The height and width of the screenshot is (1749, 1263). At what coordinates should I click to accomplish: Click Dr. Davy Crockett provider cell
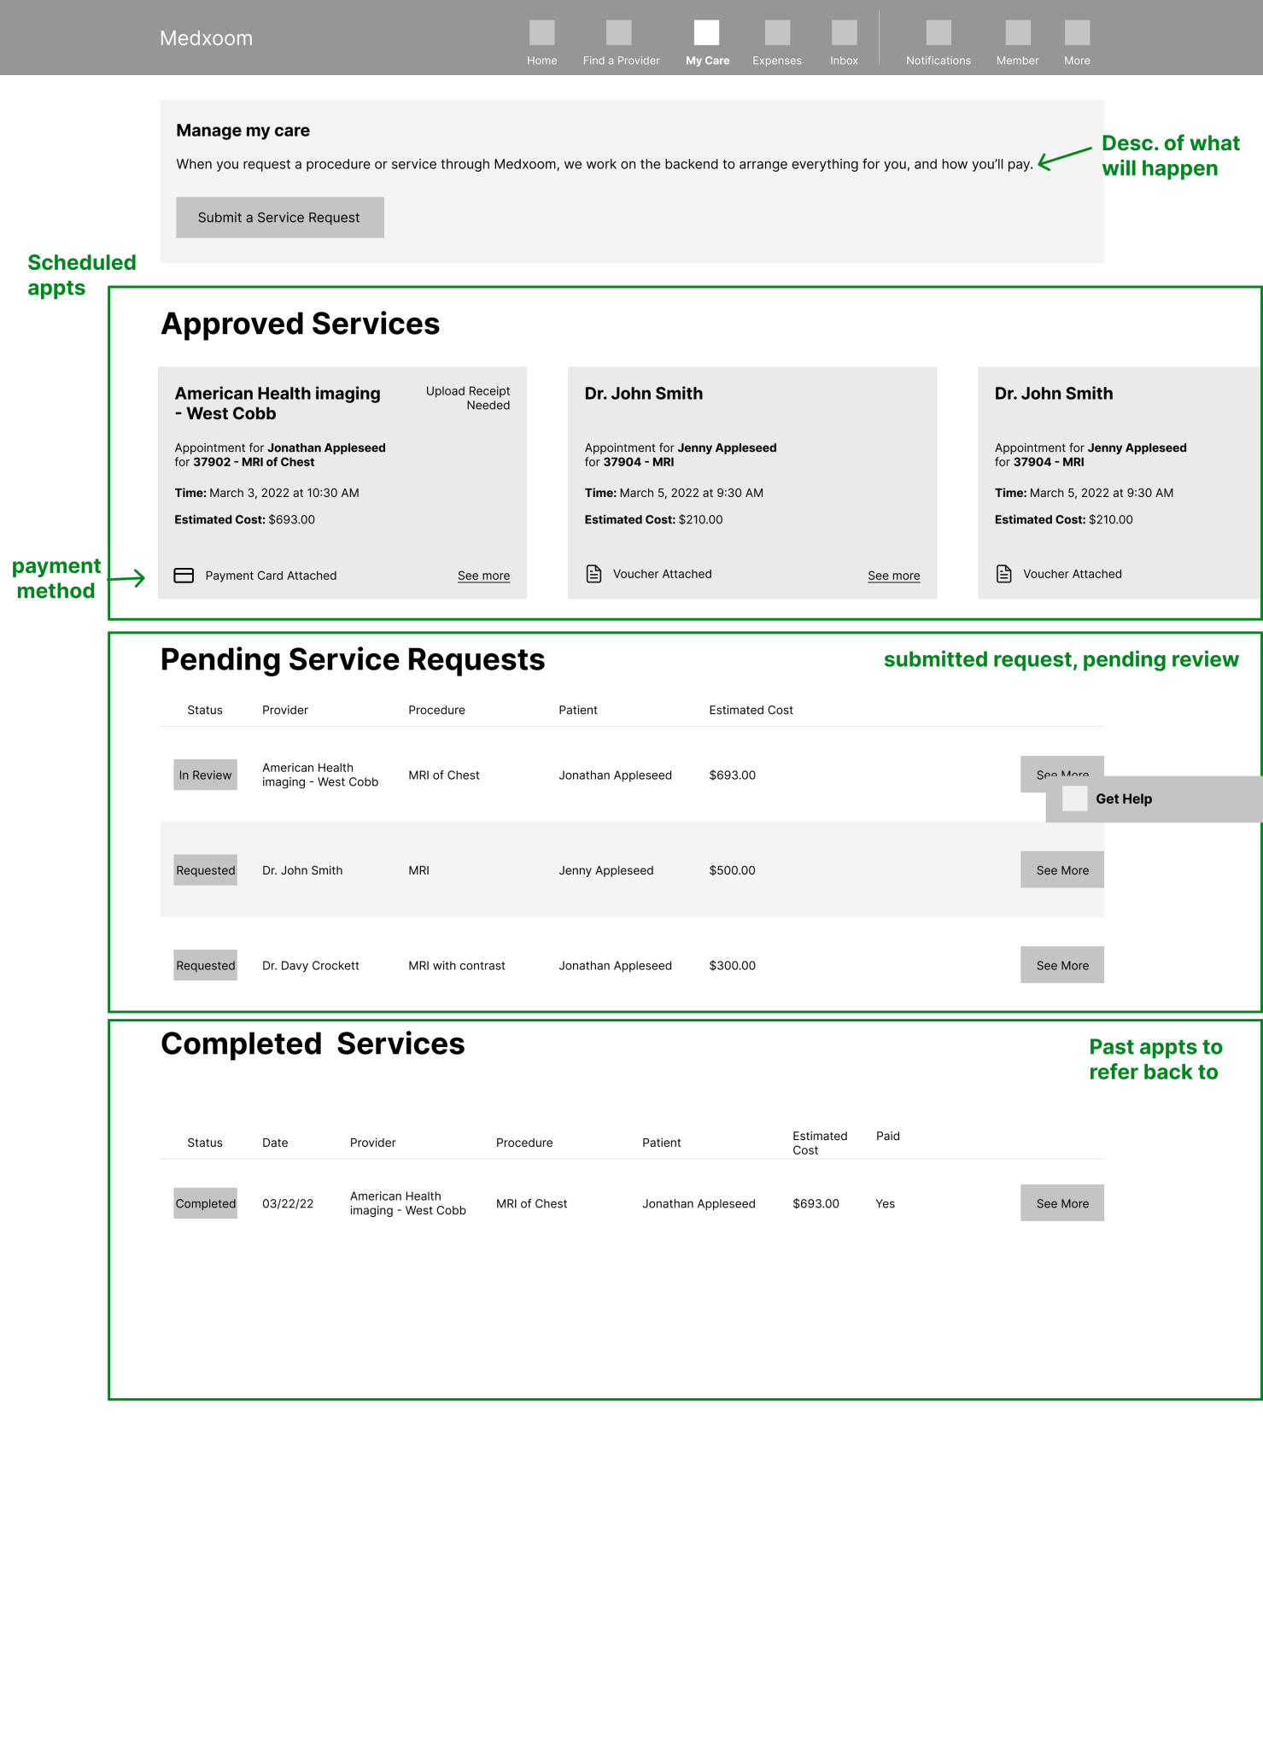[x=311, y=965]
